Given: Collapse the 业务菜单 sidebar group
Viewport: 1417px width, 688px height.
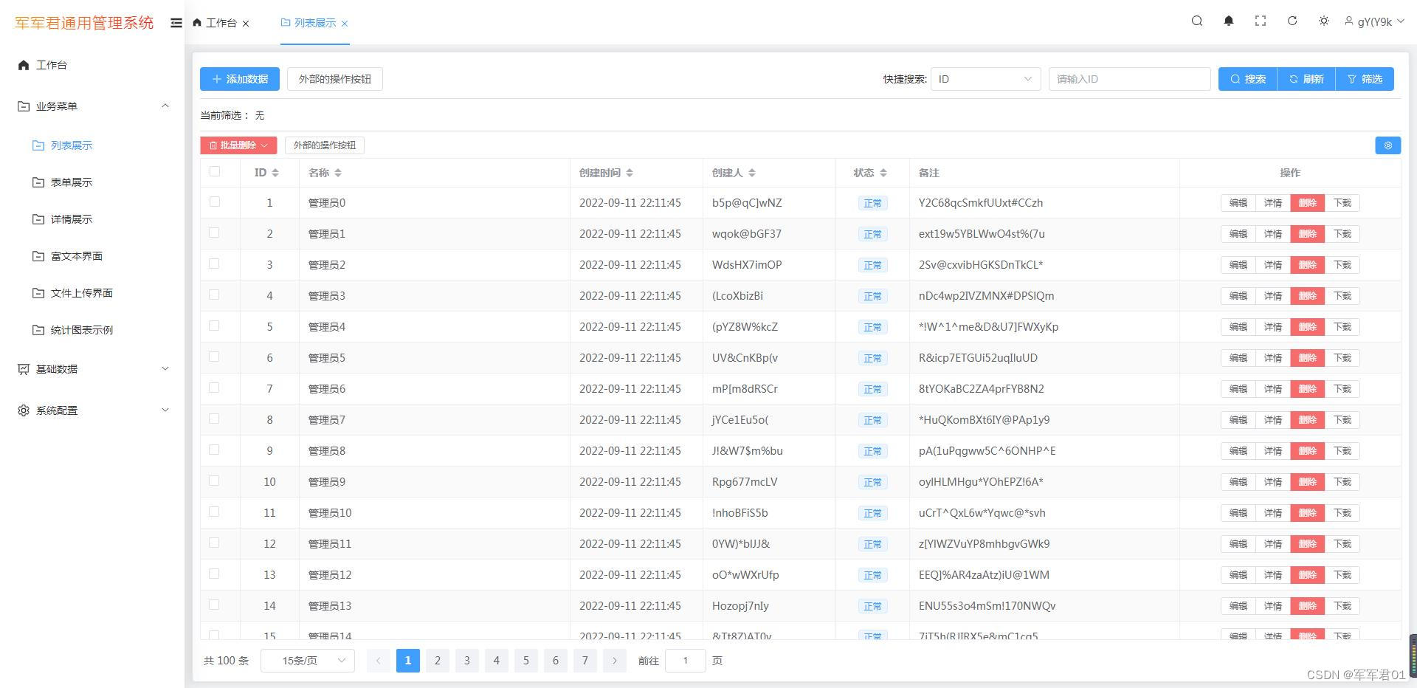Looking at the screenshot, I should click(x=92, y=106).
